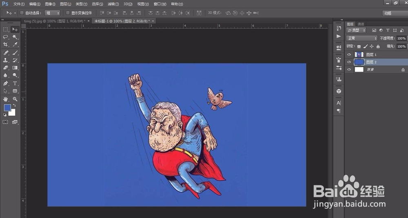The image size is (408, 218).
Task: Filter layers by type layers
Action: [x=388, y=31]
